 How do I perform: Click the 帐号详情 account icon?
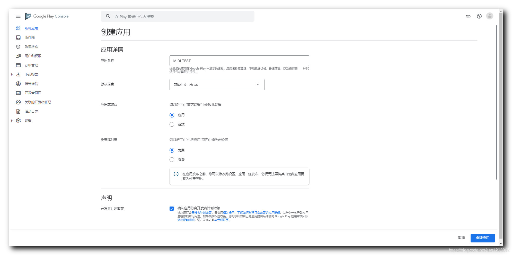(x=18, y=84)
